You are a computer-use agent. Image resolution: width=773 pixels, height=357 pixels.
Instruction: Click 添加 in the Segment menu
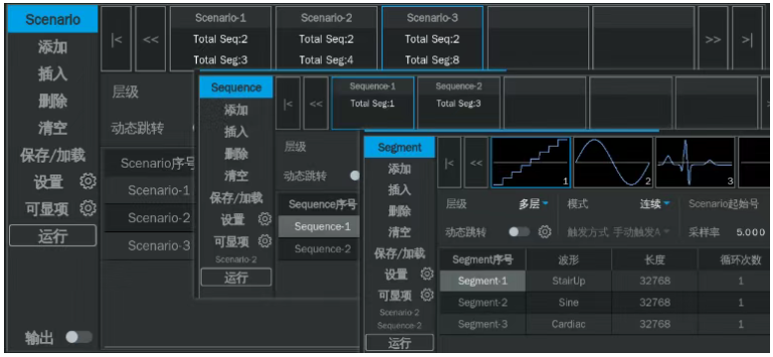tap(399, 169)
